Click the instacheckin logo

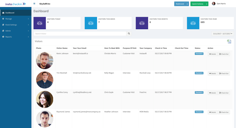point(15,4)
